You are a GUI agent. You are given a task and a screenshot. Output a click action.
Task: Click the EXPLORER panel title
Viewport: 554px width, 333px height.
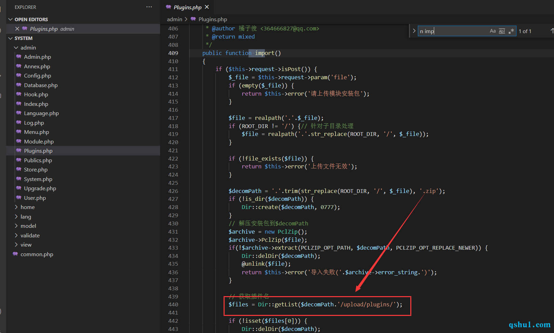(25, 7)
